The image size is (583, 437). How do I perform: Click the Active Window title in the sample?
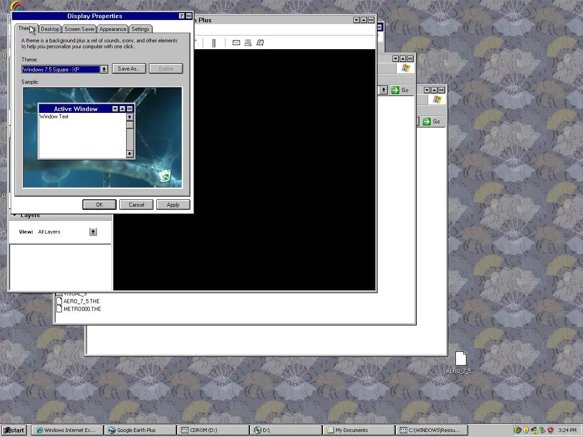point(76,109)
